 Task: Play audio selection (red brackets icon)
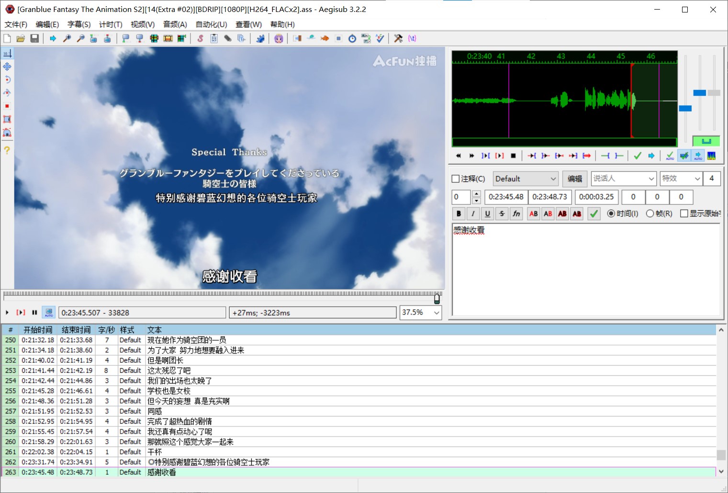(499, 156)
